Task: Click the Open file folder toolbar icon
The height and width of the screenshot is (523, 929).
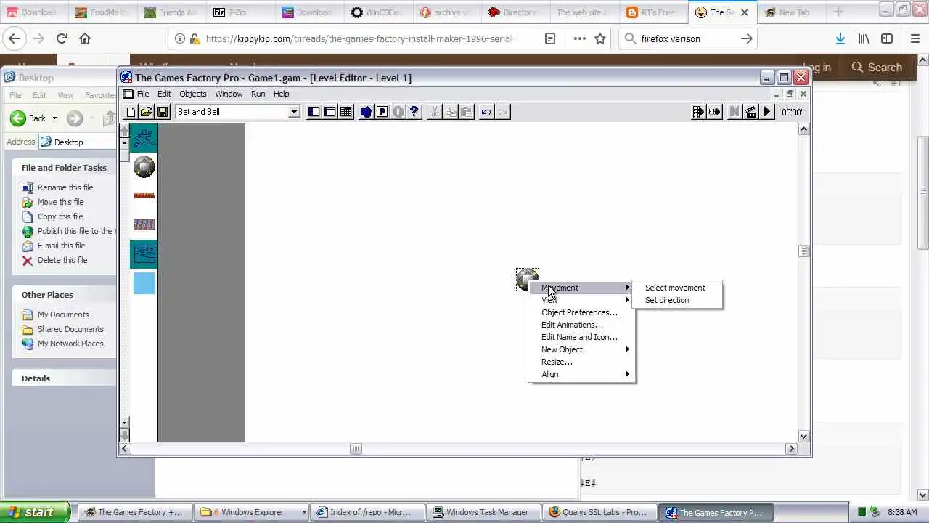Action: 146,112
